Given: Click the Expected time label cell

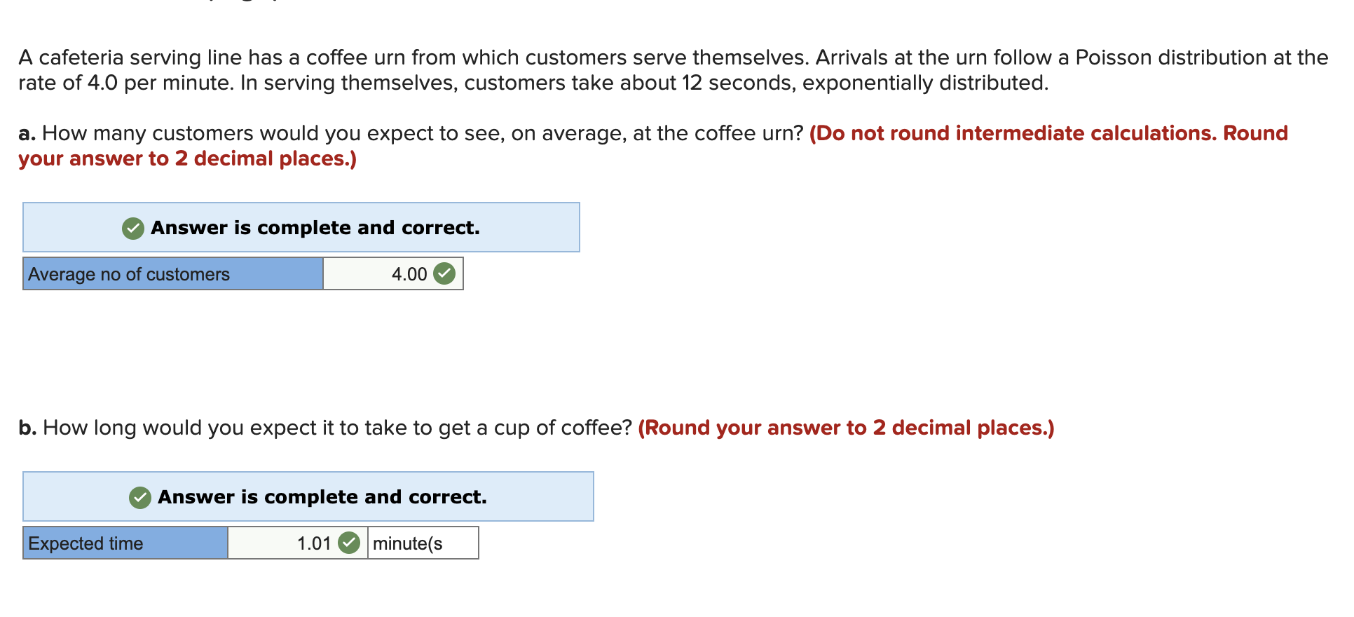Looking at the screenshot, I should (x=124, y=543).
